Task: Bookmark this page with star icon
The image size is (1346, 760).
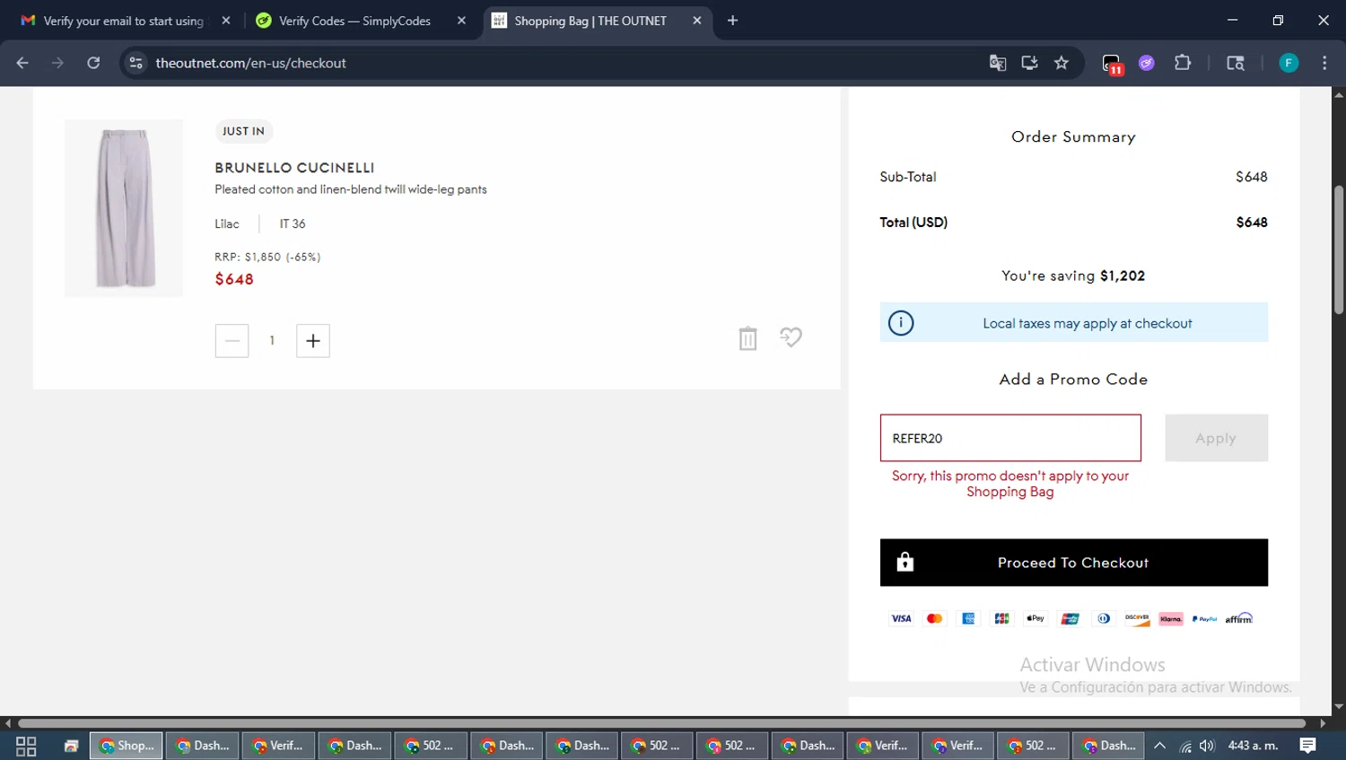Action: [x=1062, y=63]
